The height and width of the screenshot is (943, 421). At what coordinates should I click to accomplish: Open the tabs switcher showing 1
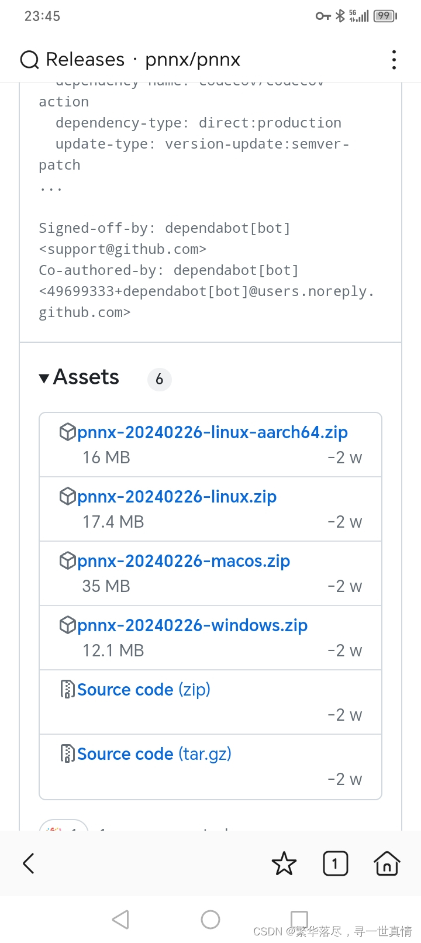coord(335,863)
